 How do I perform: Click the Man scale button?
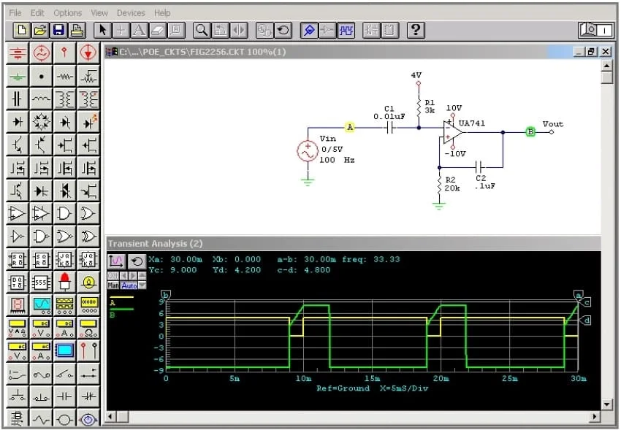point(113,285)
